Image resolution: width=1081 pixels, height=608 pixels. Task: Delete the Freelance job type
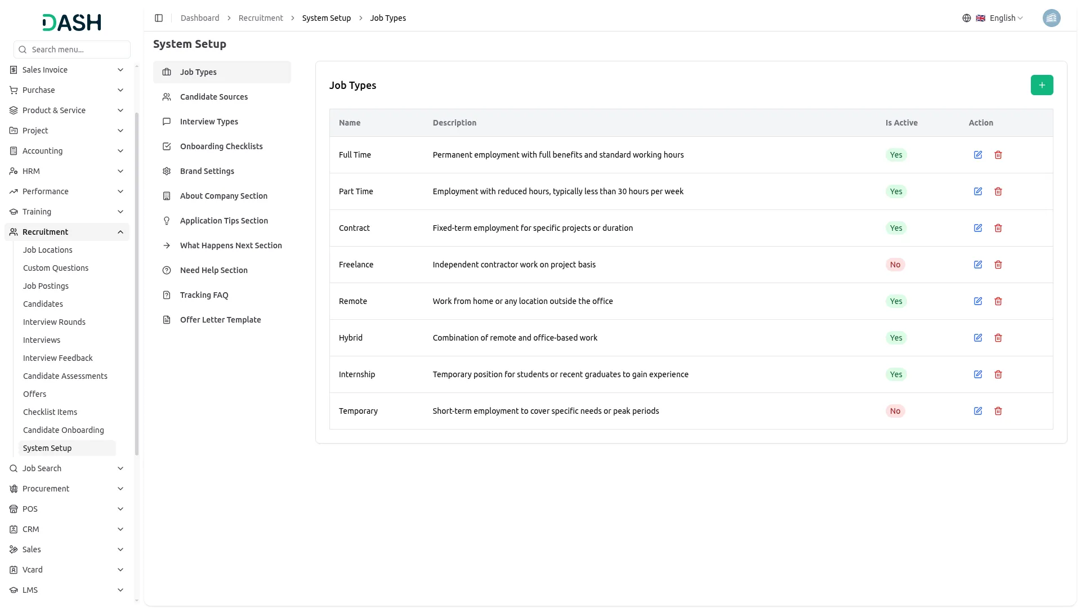click(998, 265)
